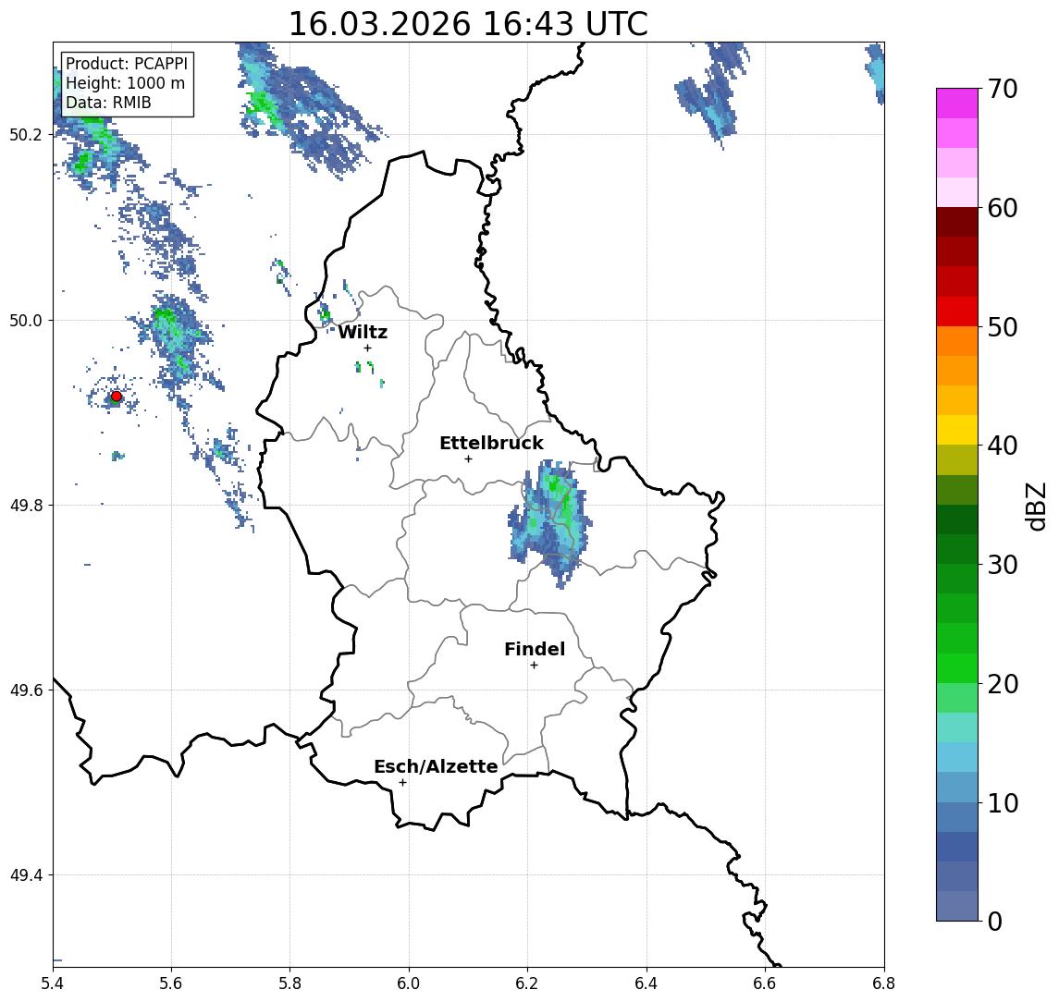Pick the yellow 40 dBZ colorbar segment
This screenshot has height=1002, width=1059.
pos(957,430)
